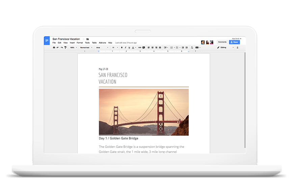Click the increase indent icon
Screen dimensions: 293x189
(x=187, y=48)
